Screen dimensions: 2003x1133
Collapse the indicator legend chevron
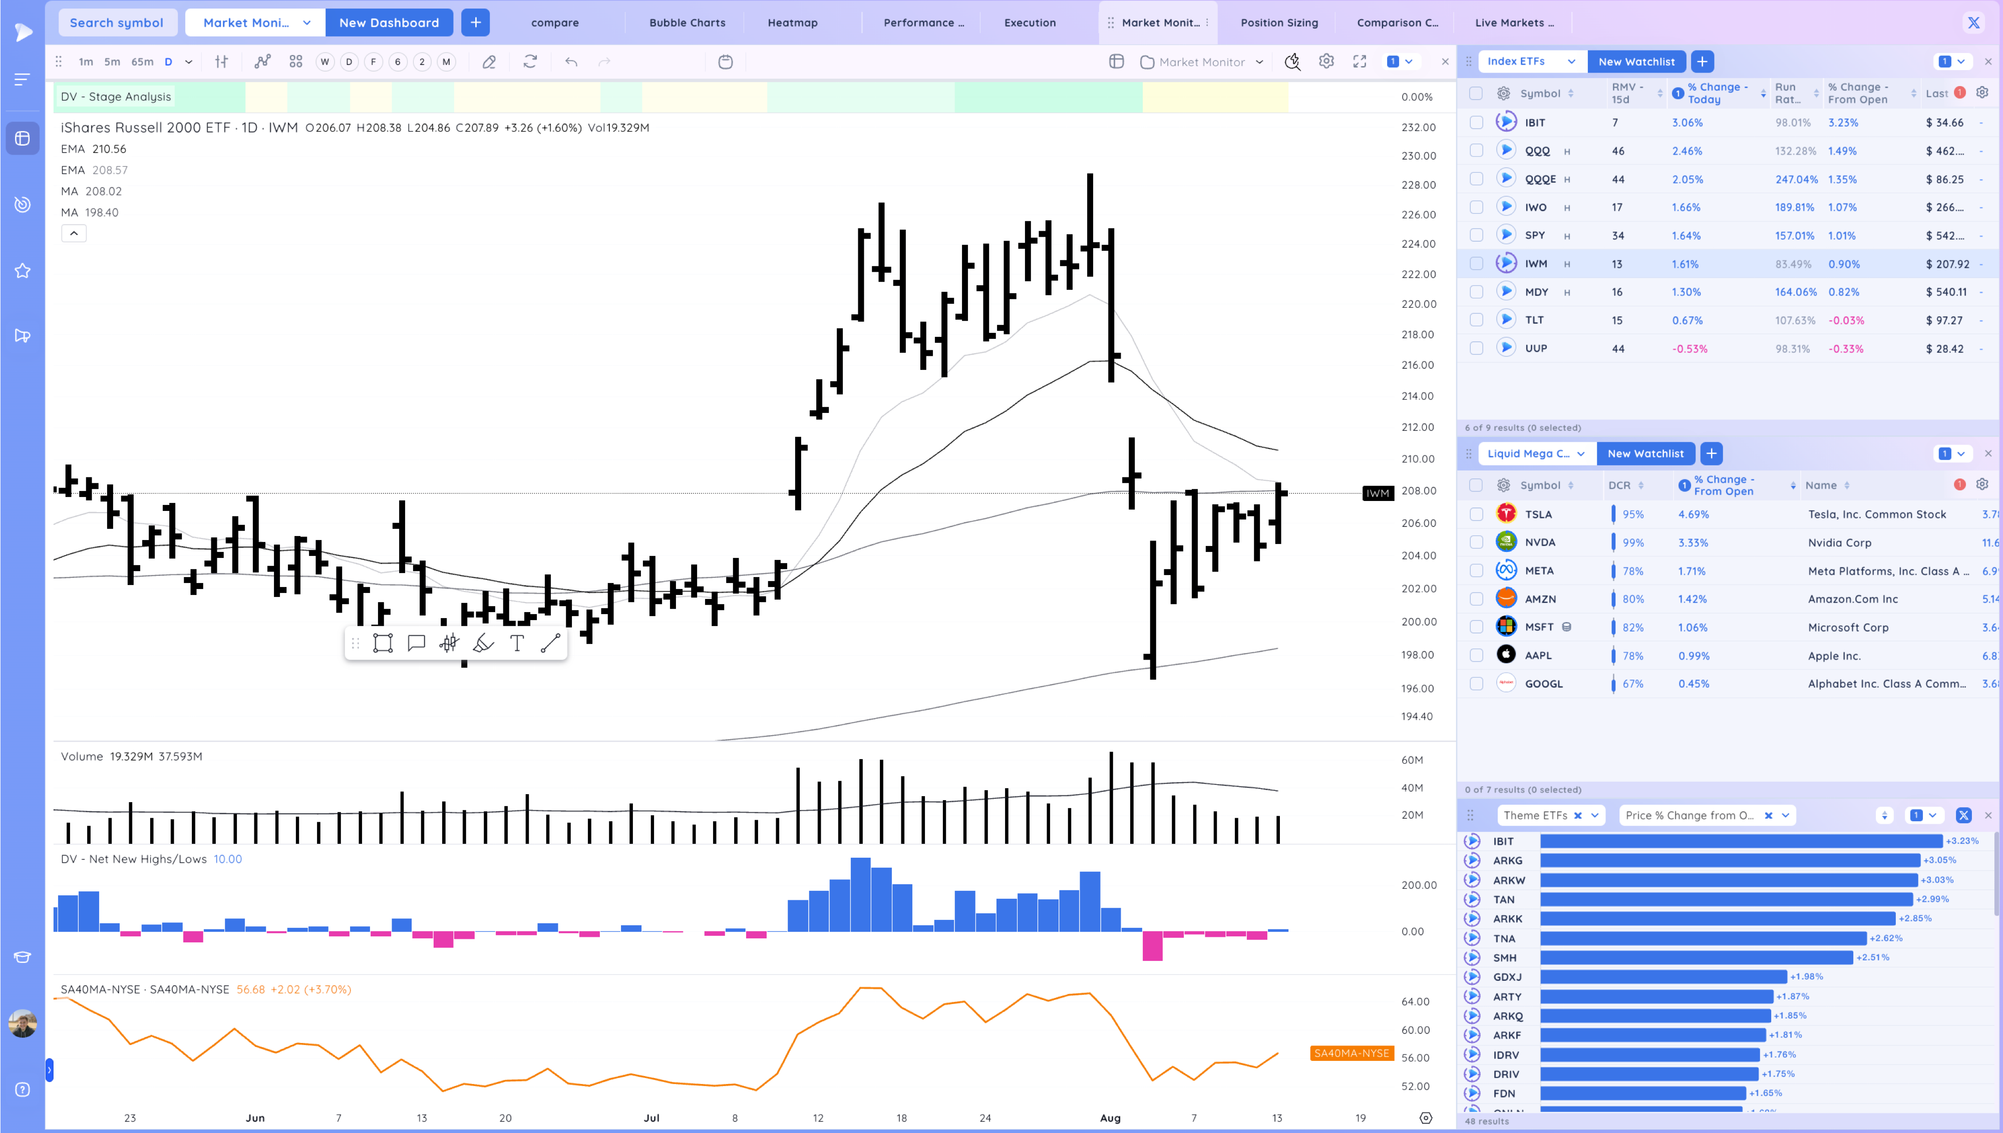click(74, 233)
